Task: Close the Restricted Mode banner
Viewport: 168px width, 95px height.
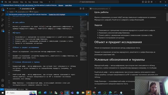Action: coord(166,5)
